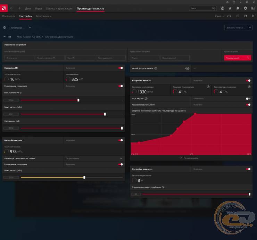Toggle Настройка ГП switch
257x240 pixels.
[x=121, y=68]
